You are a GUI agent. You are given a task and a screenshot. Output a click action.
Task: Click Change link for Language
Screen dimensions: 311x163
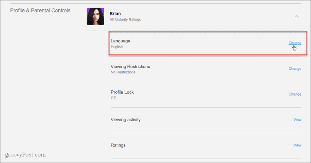(x=294, y=43)
